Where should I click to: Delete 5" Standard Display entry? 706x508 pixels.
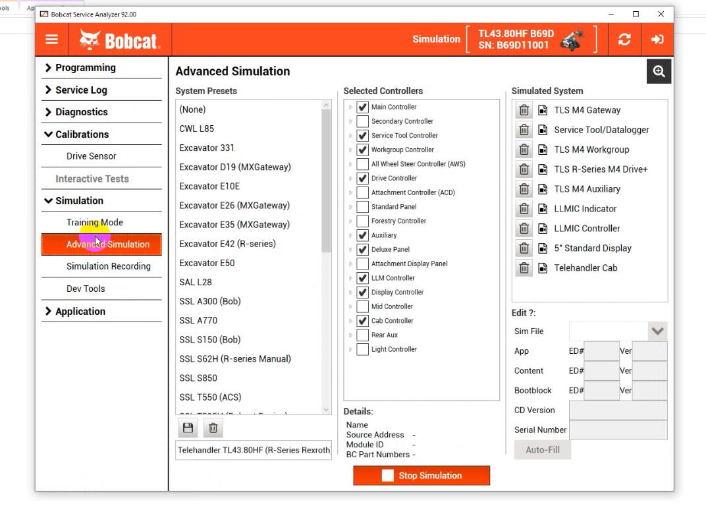pyautogui.click(x=524, y=248)
